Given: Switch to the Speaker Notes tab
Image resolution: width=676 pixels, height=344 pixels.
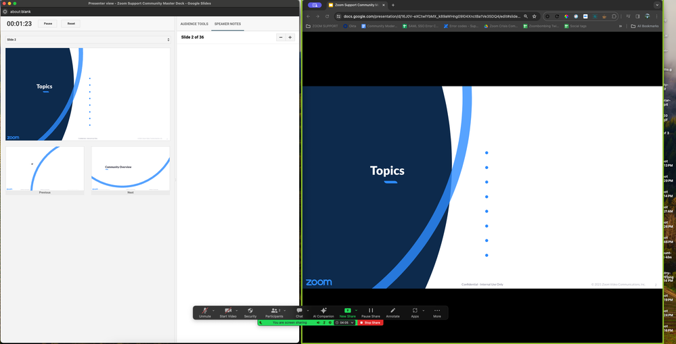Looking at the screenshot, I should point(227,24).
